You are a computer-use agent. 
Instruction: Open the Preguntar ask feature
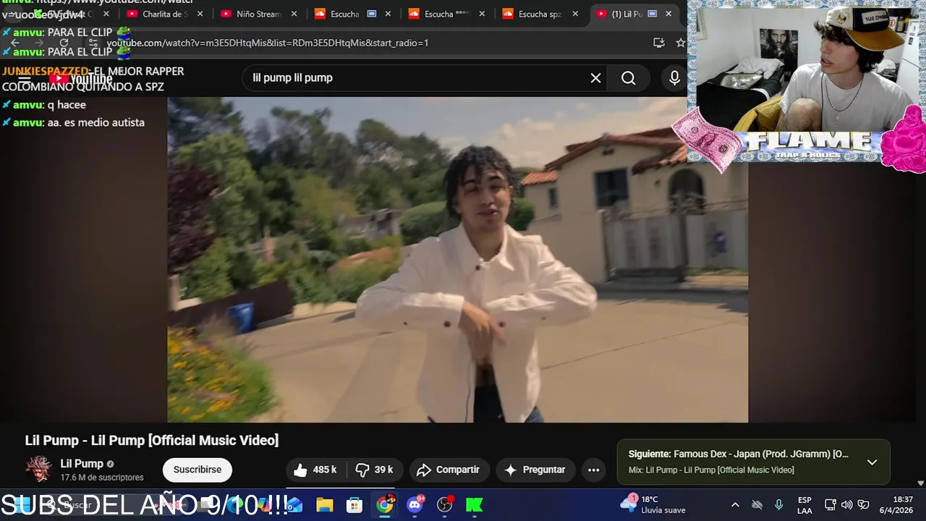535,470
